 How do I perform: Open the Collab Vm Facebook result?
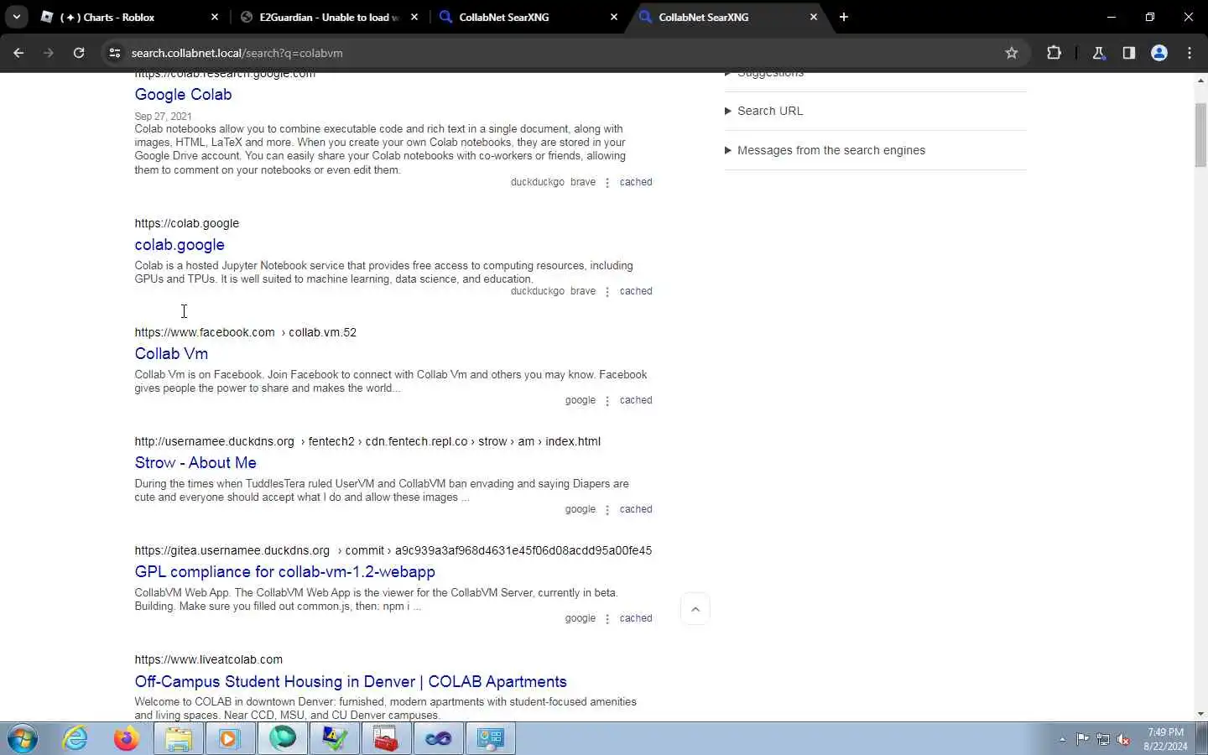[x=171, y=354]
